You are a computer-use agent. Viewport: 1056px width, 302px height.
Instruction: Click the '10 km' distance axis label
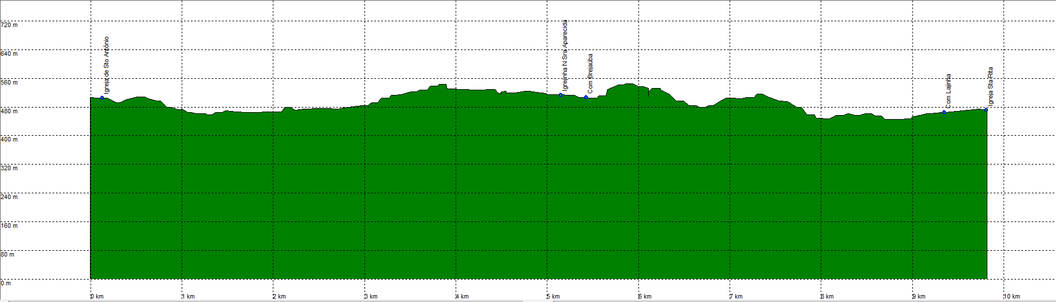coord(1012,297)
